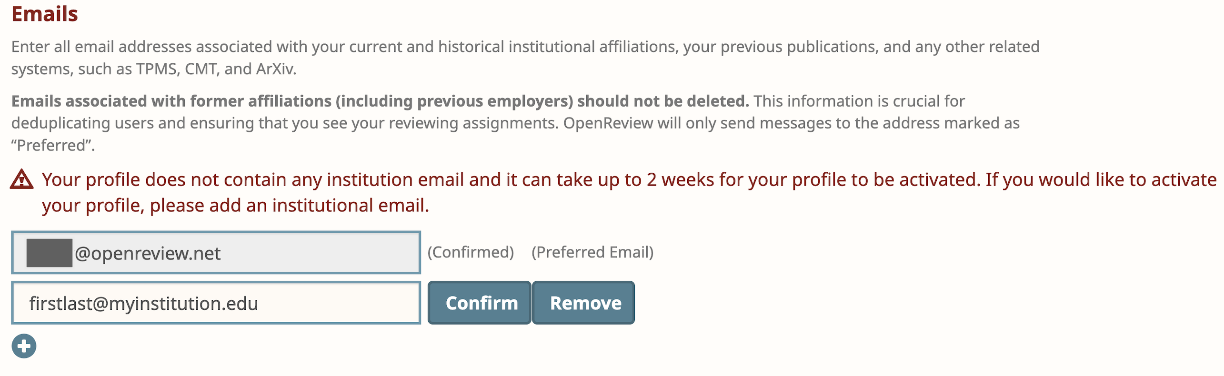Click the 'TPMS, CMT, and ArXiv' text

[x=216, y=69]
